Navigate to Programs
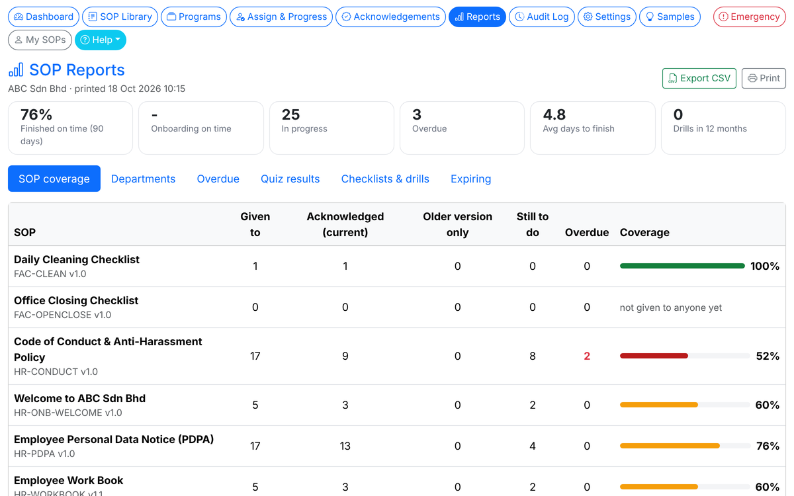 [x=194, y=17]
